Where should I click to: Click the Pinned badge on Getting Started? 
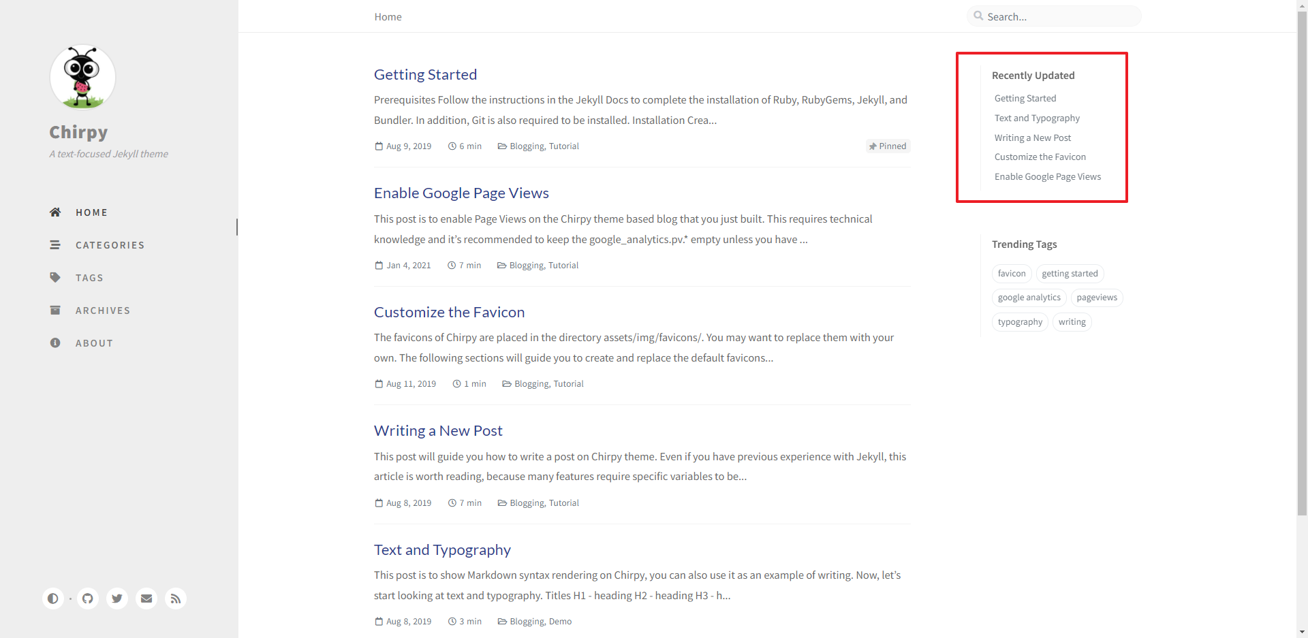pos(888,146)
